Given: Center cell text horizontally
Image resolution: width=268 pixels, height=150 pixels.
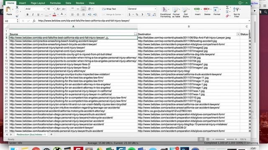Looking at the screenshot, I should [x=78, y=15].
